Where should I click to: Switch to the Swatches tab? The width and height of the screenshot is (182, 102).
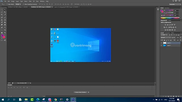coord(167,8)
